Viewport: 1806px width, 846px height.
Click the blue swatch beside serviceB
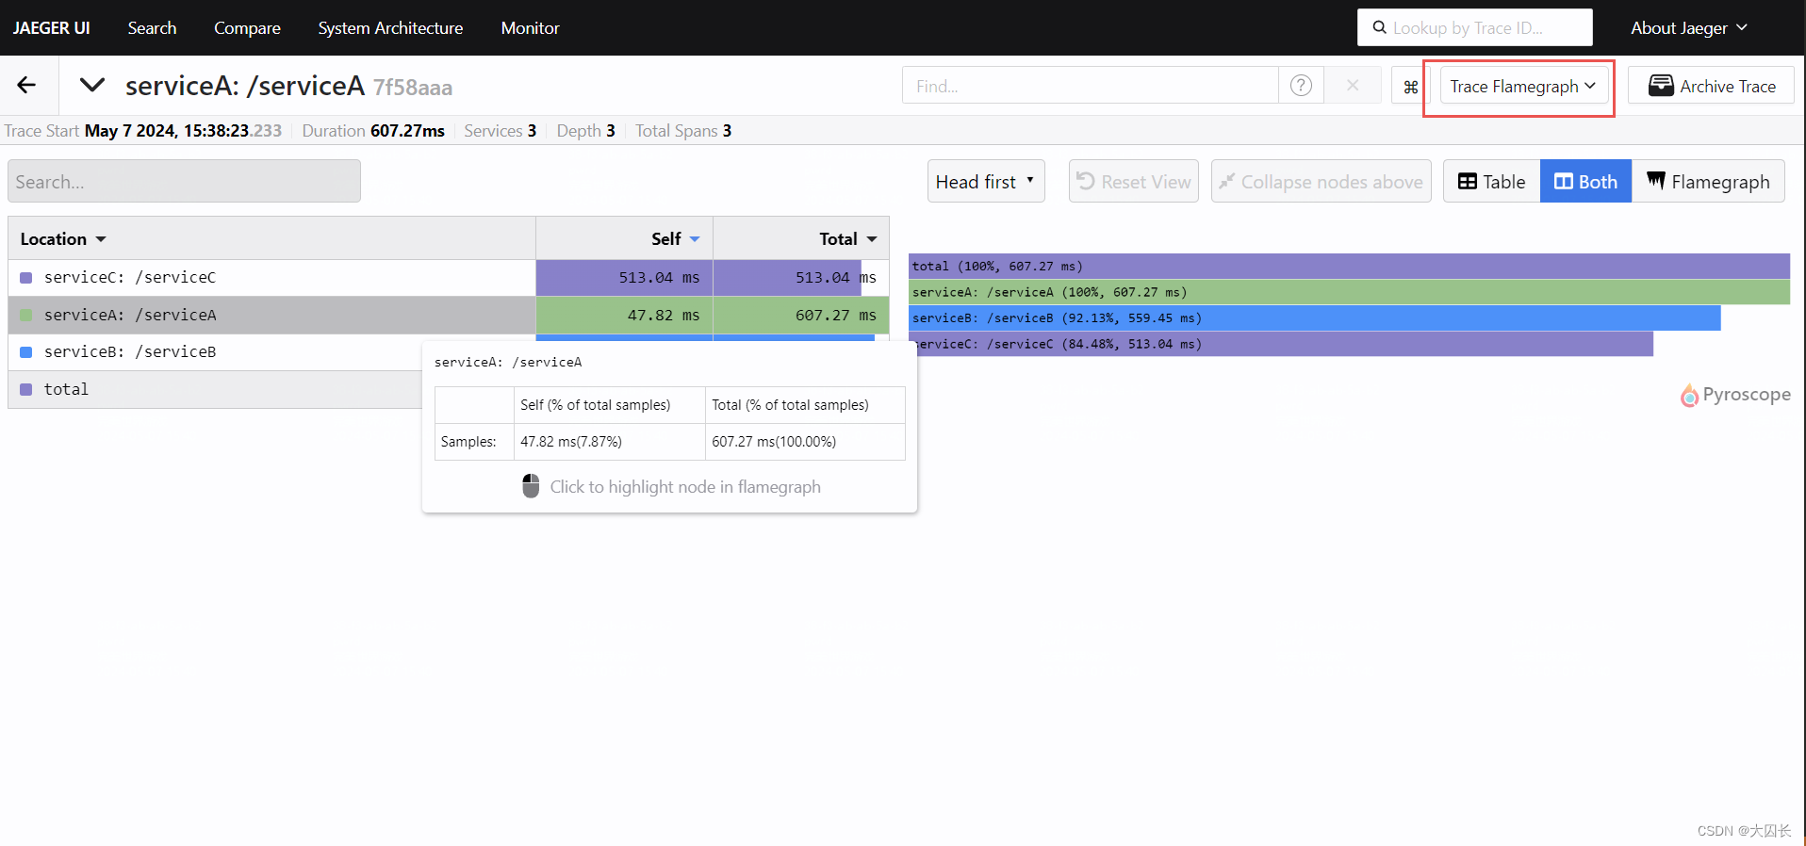[26, 351]
